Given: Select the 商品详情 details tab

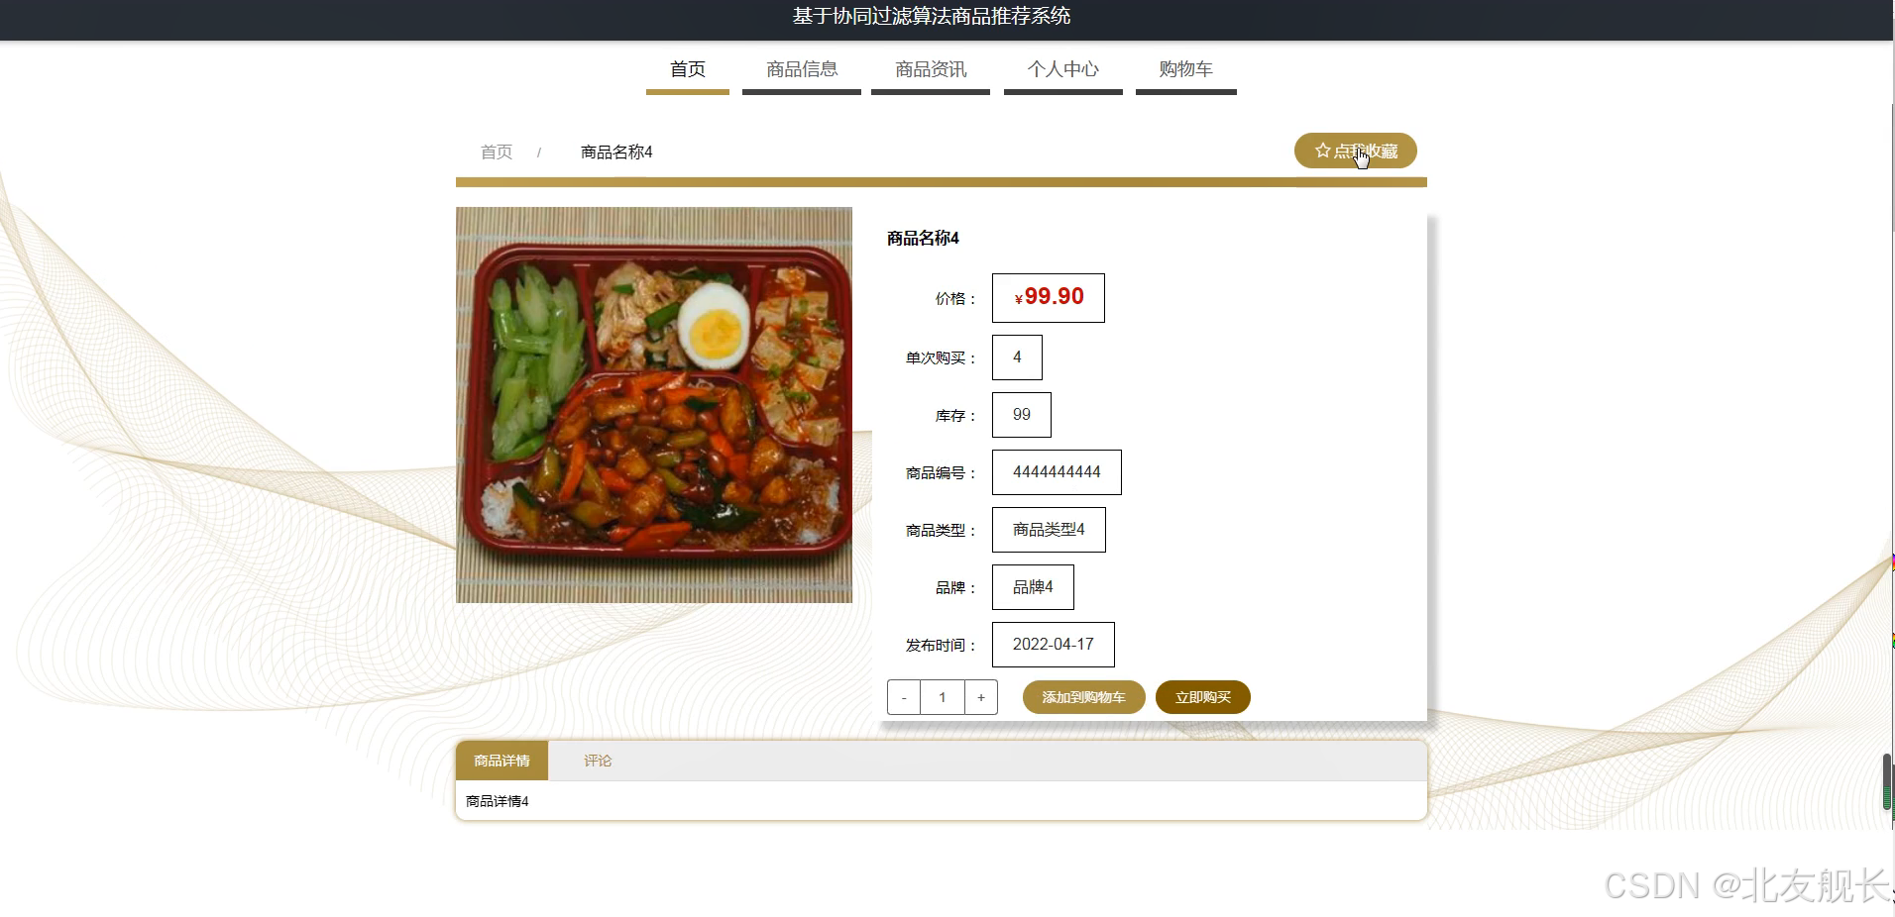Looking at the screenshot, I should [502, 761].
